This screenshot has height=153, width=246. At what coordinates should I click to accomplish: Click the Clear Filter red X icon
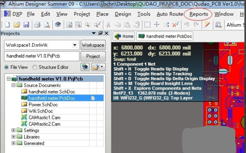175,25
